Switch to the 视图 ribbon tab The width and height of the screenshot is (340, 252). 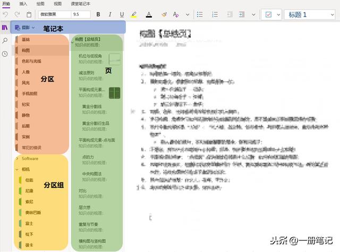click(58, 4)
